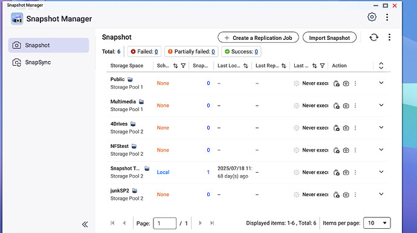This screenshot has height=233, width=417.
Task: Open more actions for NFStest
Action: [355, 150]
